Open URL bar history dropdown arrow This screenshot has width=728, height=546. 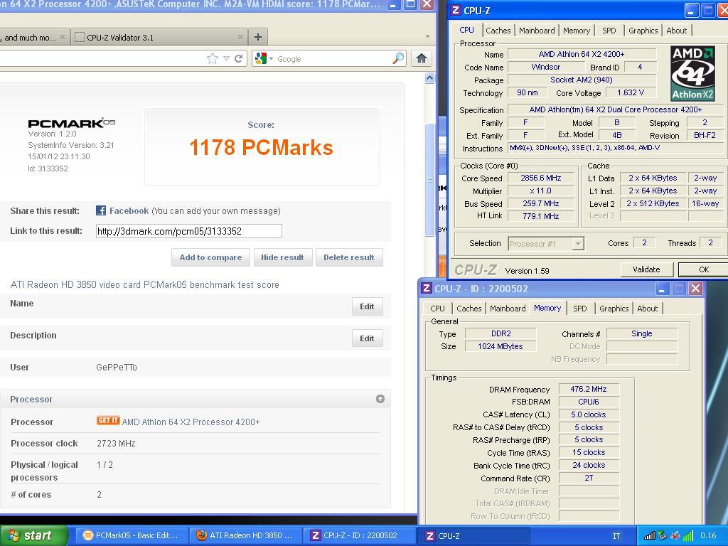[x=226, y=58]
